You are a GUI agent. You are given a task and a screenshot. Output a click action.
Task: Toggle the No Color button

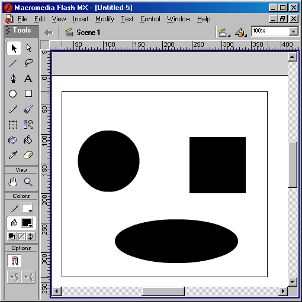(21, 236)
